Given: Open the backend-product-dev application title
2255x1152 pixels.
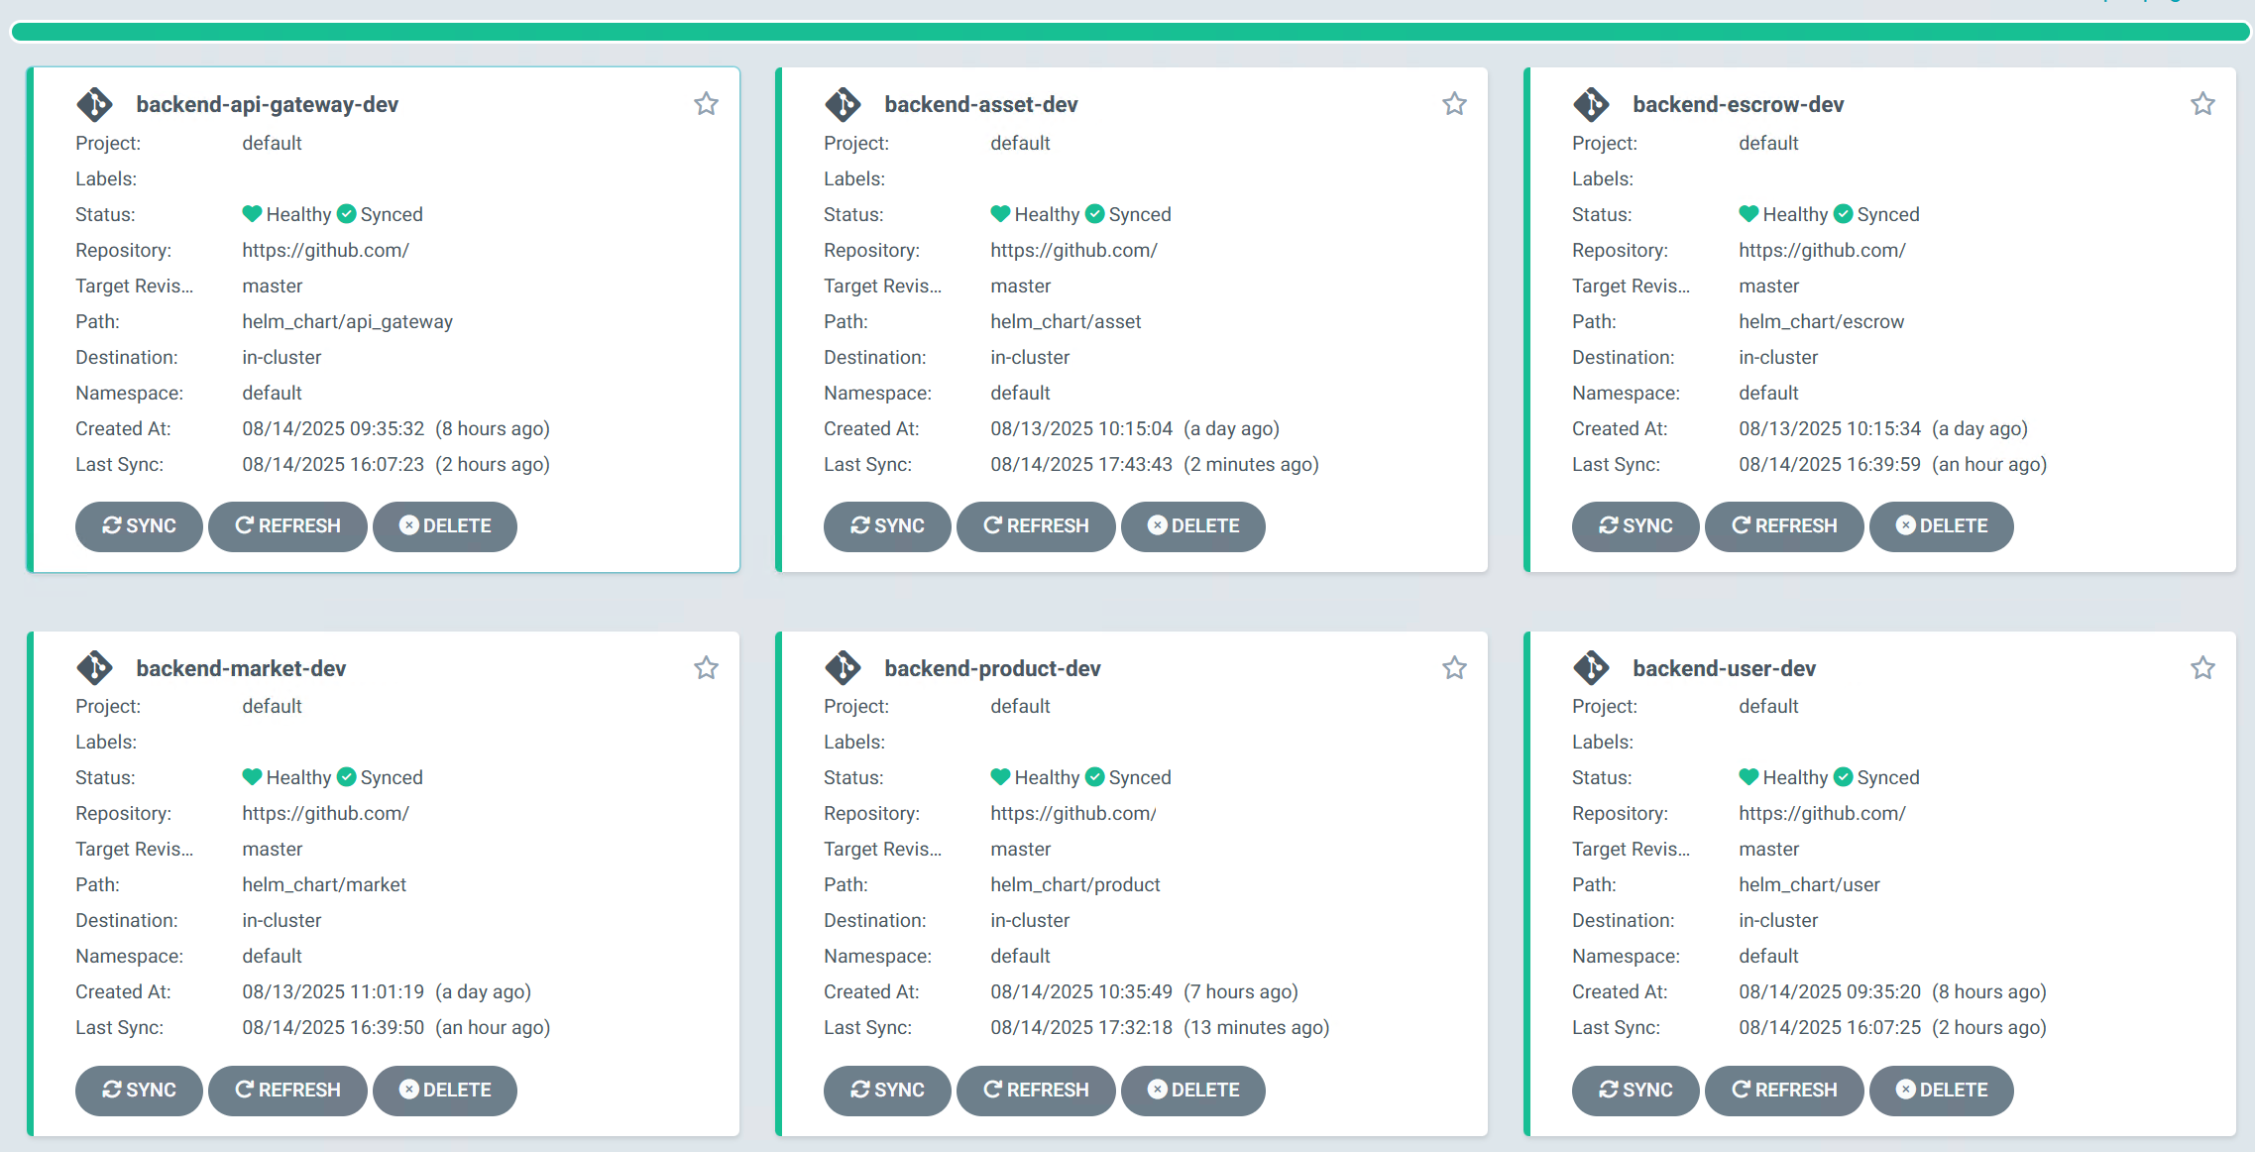Looking at the screenshot, I should coord(992,668).
